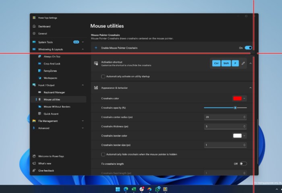The height and width of the screenshot is (193, 282).
Task: Click the Crosshairs thickness input field
Action: point(225,127)
